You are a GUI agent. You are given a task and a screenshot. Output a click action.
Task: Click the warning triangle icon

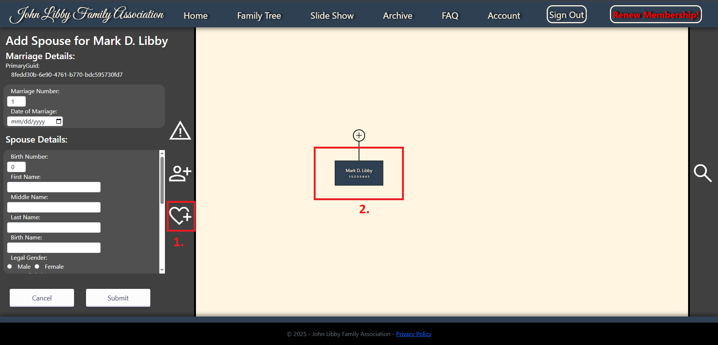click(x=180, y=130)
